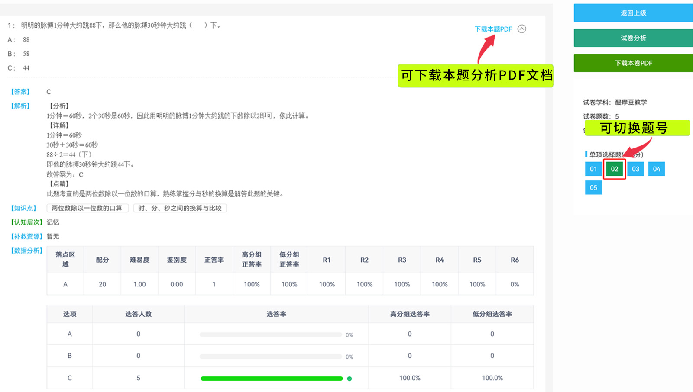Click the green 下载本卷PDF button
Viewport: 693px width, 392px height.
[633, 63]
